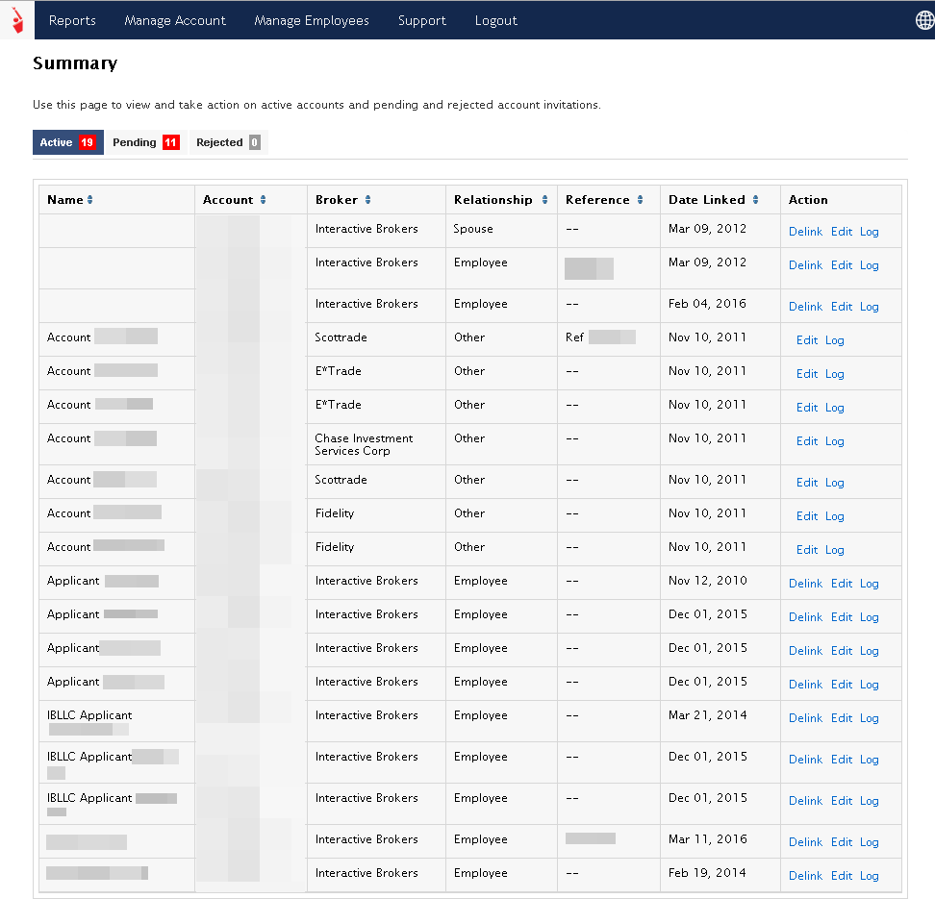Switch to the Pending invitations tab
Viewport: 935px width, 899px height.
click(x=145, y=142)
